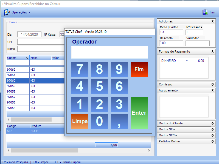The image size is (219, 164).
Task: Expand the Dados NF-e panel
Action: tap(212, 129)
